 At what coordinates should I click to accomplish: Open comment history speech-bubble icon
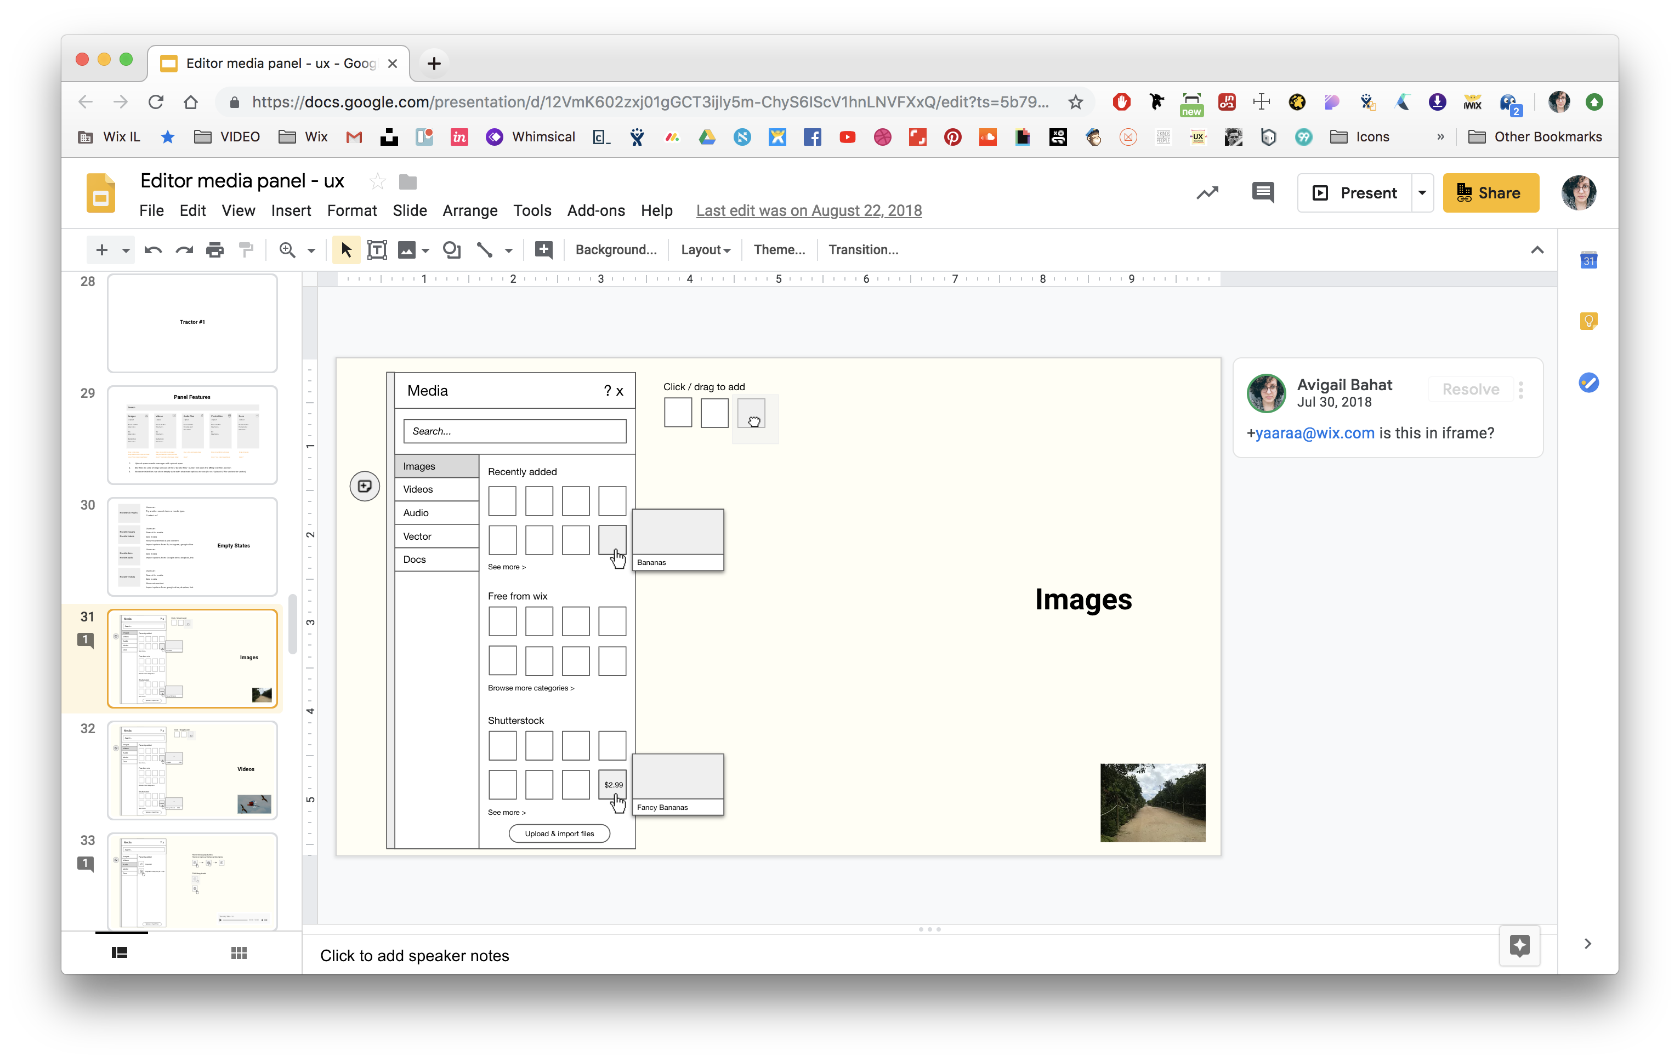click(1263, 192)
